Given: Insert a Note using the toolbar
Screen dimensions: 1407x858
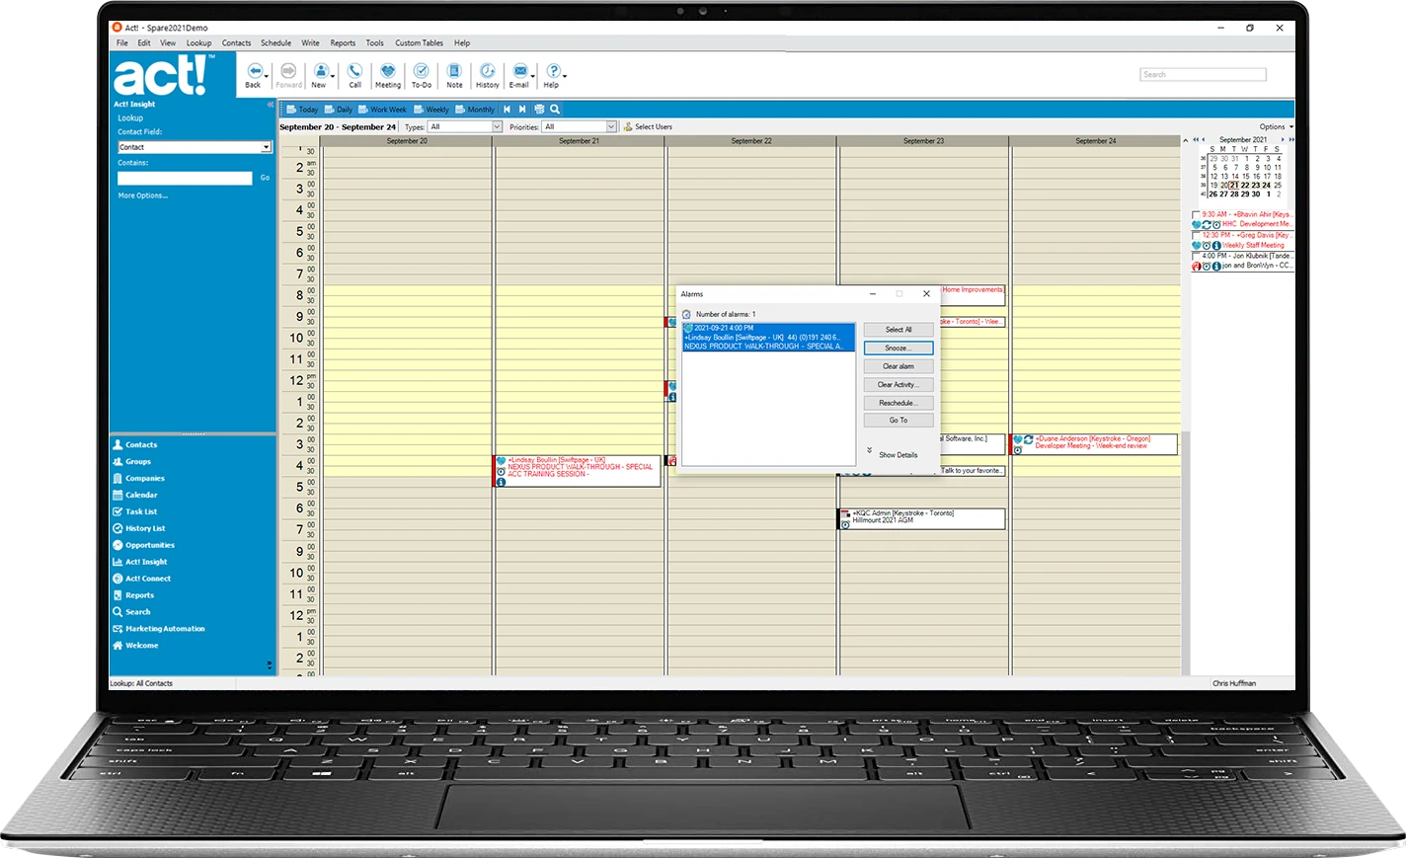Looking at the screenshot, I should [x=454, y=75].
